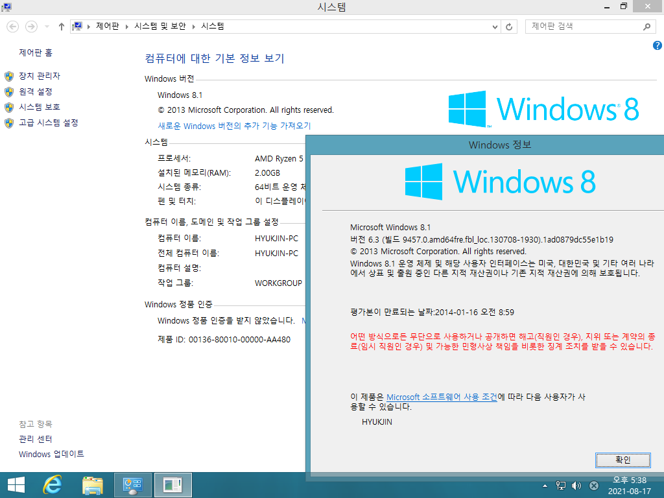The height and width of the screenshot is (498, 664).
Task: Show hidden tray icons arrow
Action: click(545, 486)
